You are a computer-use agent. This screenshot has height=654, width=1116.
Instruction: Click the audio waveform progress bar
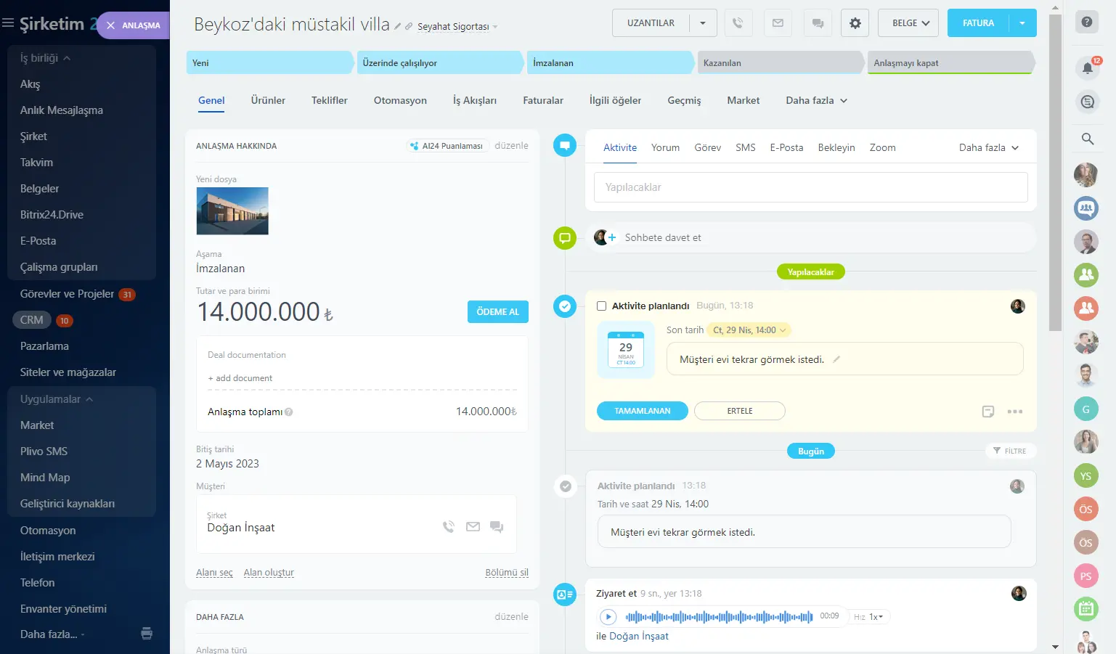coord(719,617)
